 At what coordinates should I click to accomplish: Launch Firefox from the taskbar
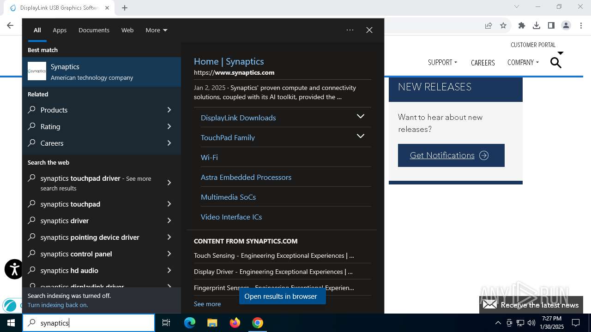tap(235, 323)
